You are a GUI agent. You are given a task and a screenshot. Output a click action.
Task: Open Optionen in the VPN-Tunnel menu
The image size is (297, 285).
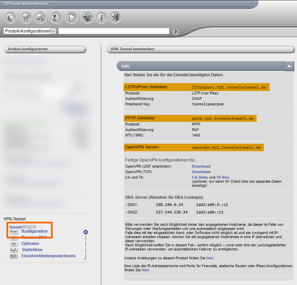(x=30, y=244)
